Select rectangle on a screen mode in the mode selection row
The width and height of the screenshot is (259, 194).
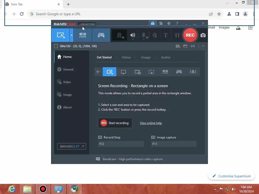(x=110, y=72)
